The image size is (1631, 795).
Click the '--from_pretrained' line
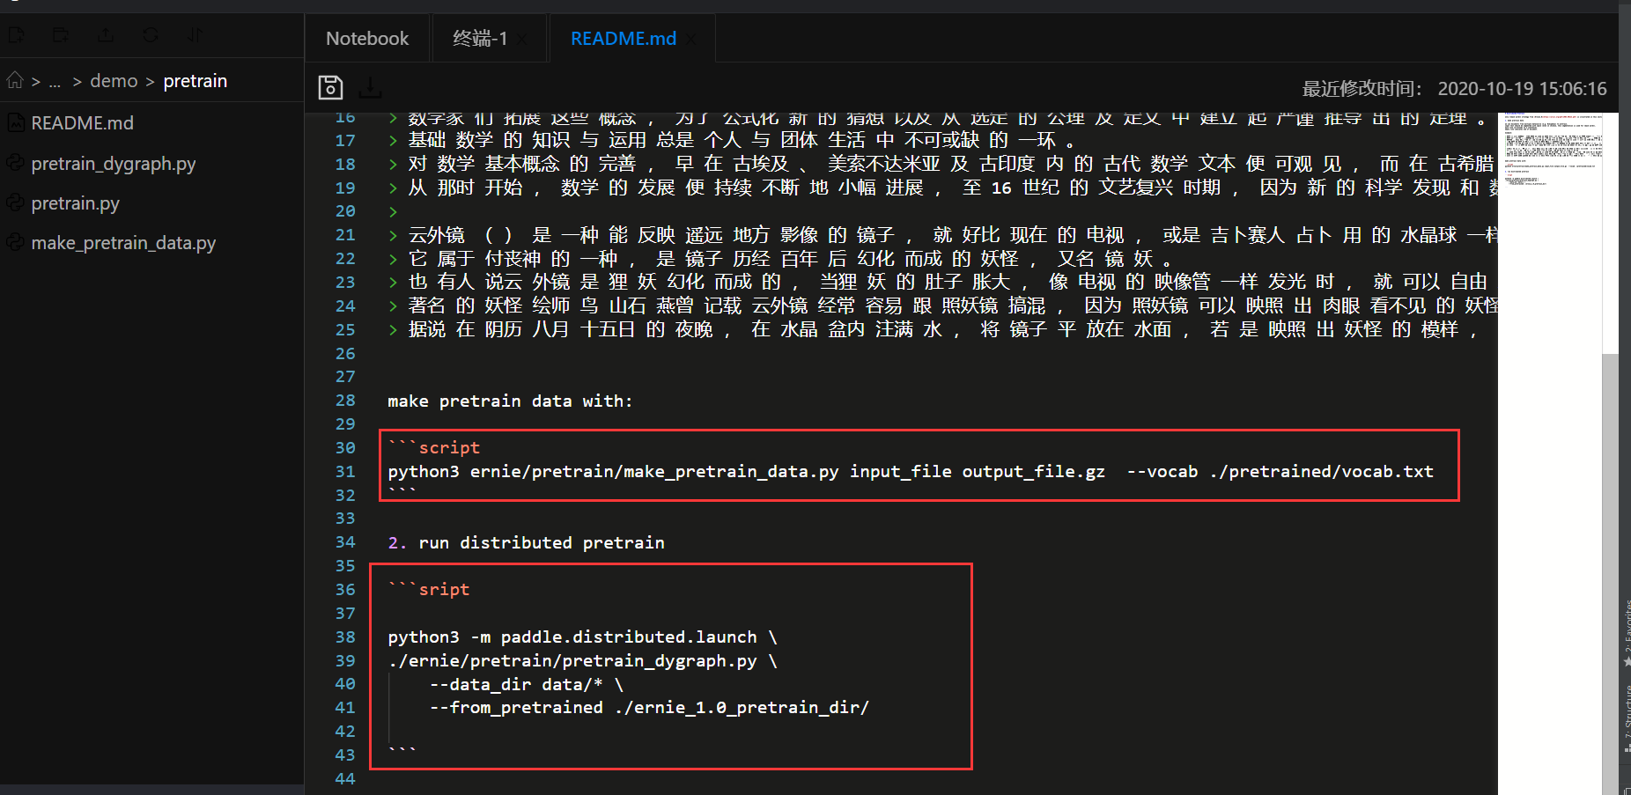coord(649,708)
